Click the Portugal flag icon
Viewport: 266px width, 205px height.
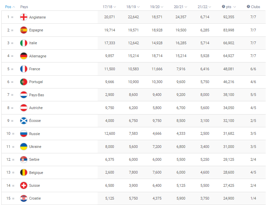click(24, 82)
